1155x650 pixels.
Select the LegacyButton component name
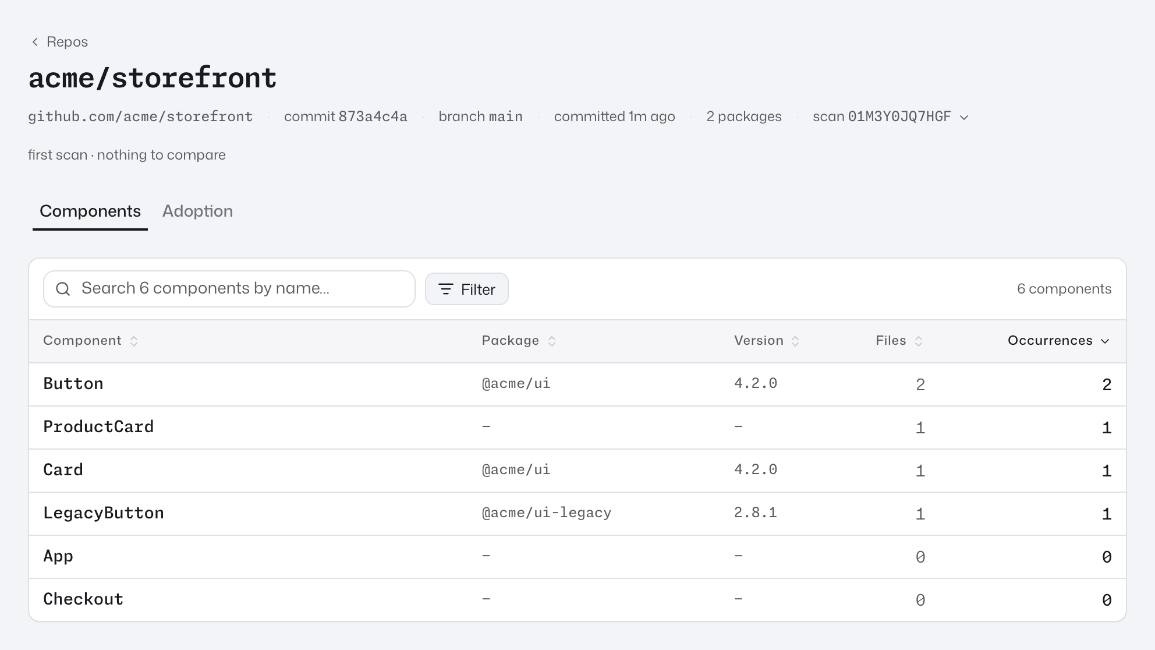click(x=104, y=513)
